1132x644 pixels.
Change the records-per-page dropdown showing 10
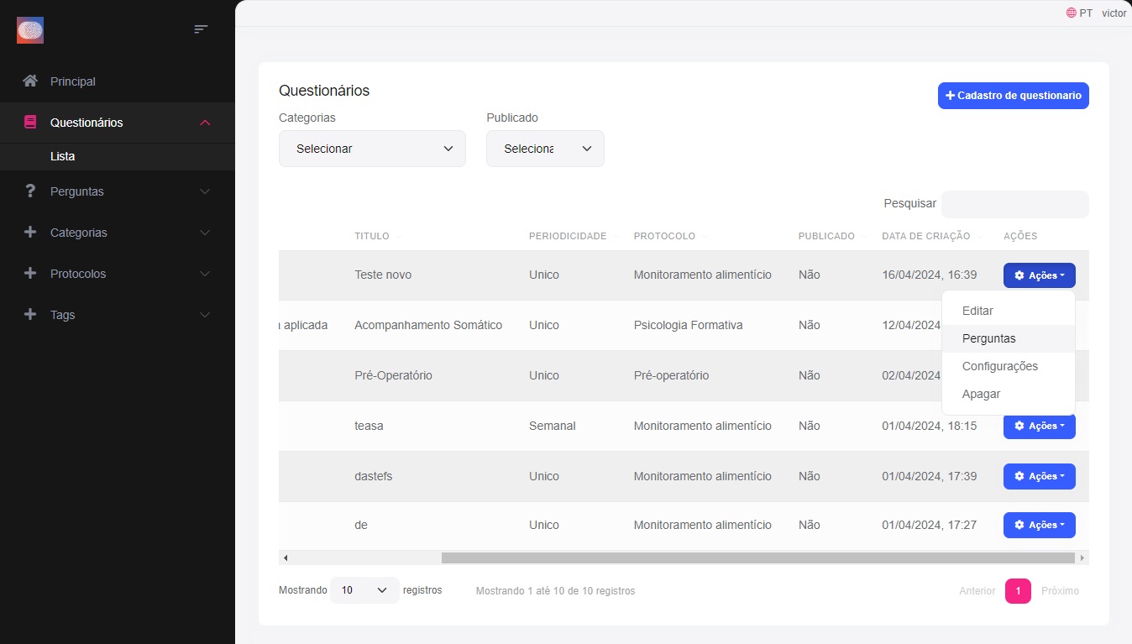[x=364, y=590]
